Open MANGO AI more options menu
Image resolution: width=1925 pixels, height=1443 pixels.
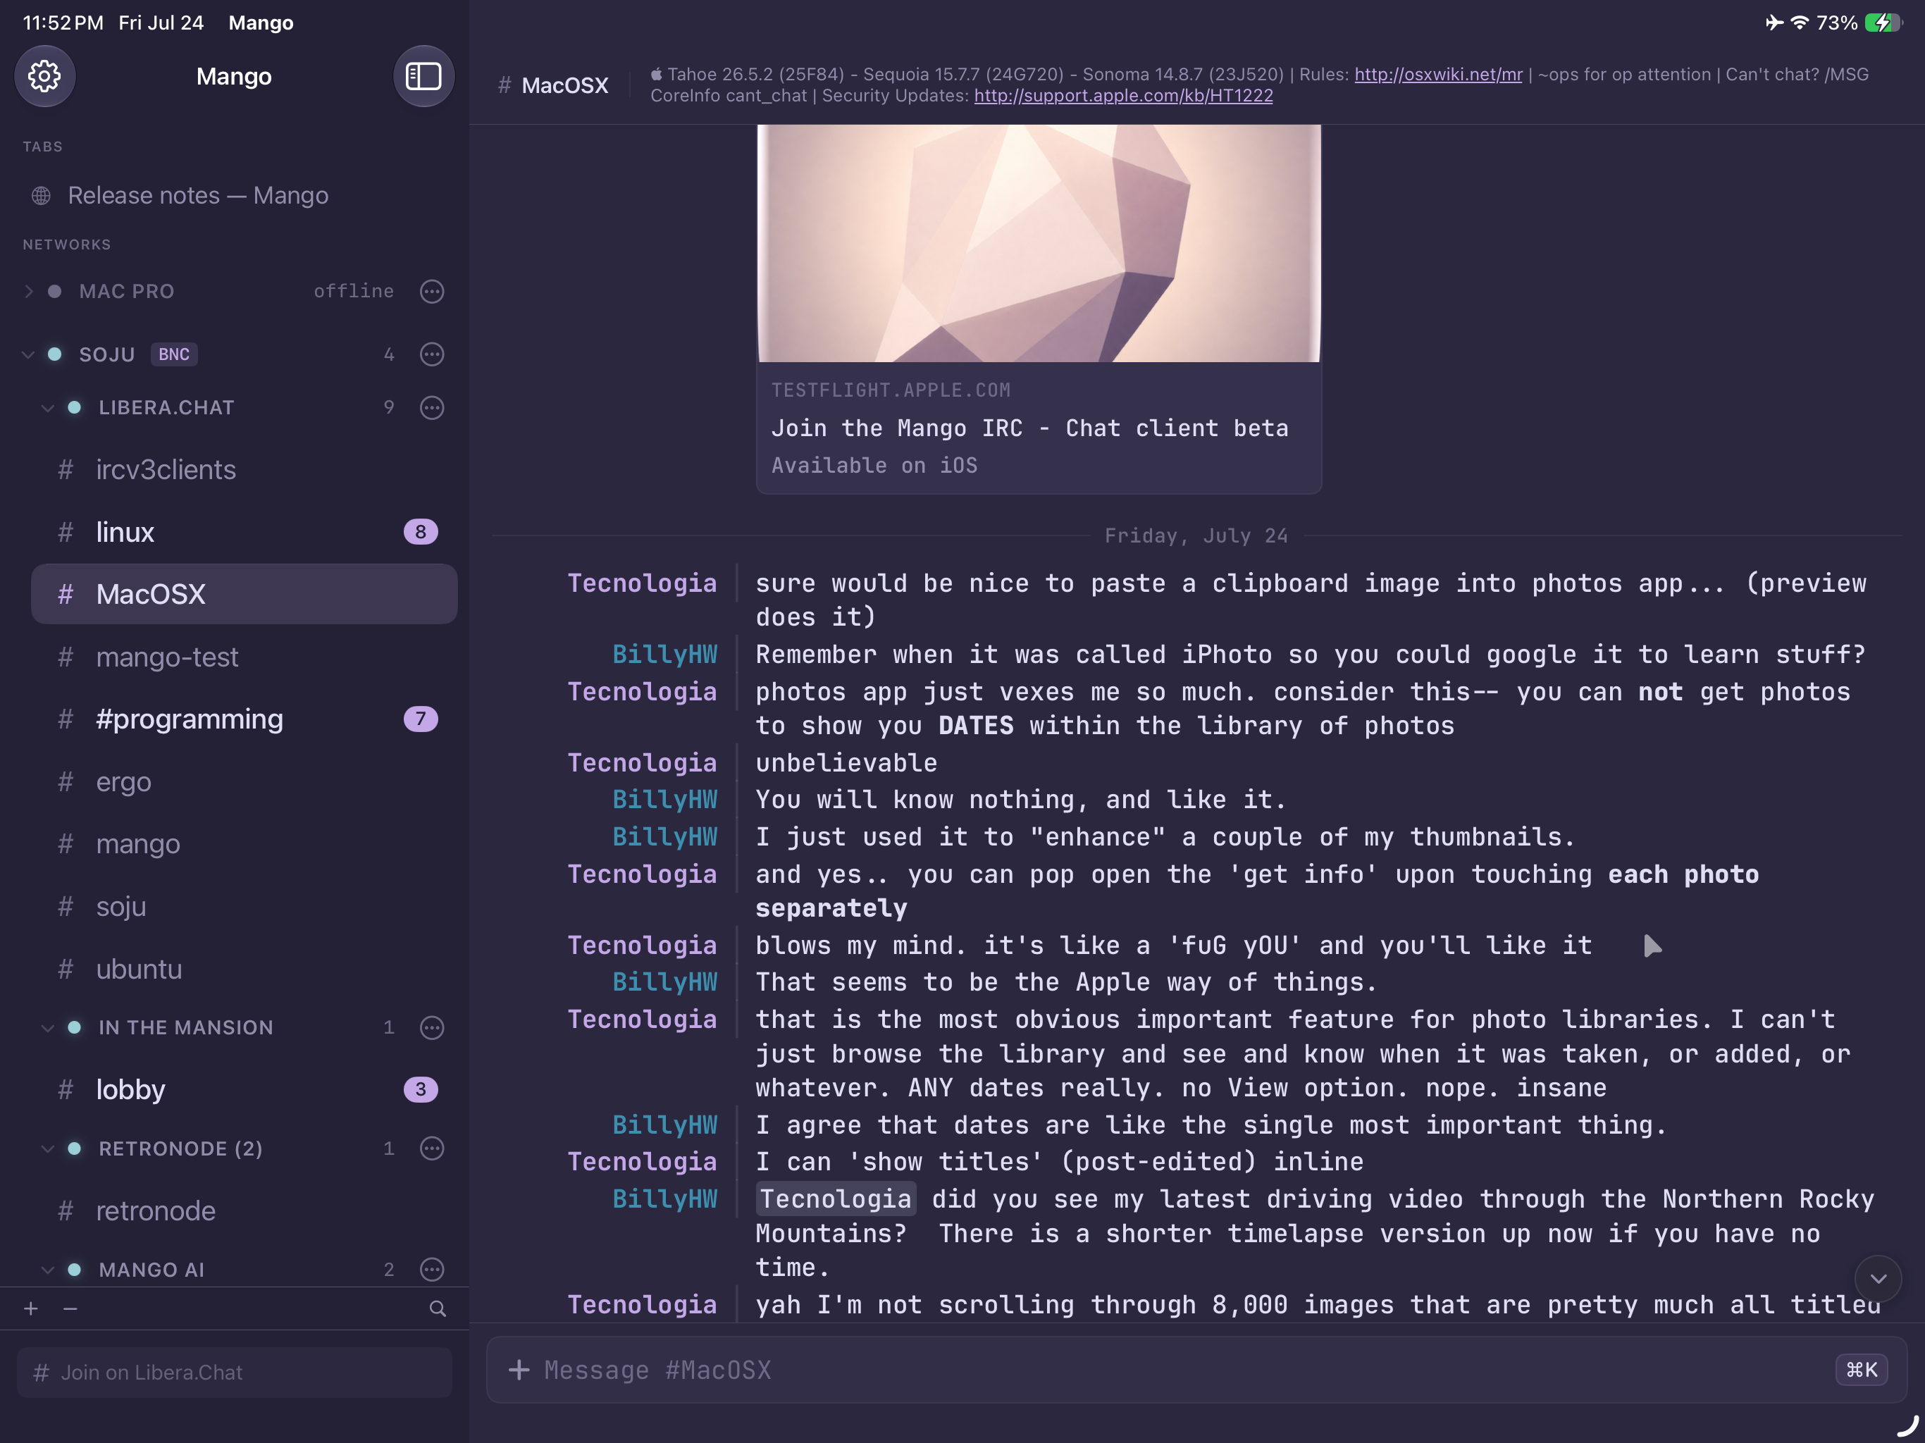click(x=432, y=1270)
